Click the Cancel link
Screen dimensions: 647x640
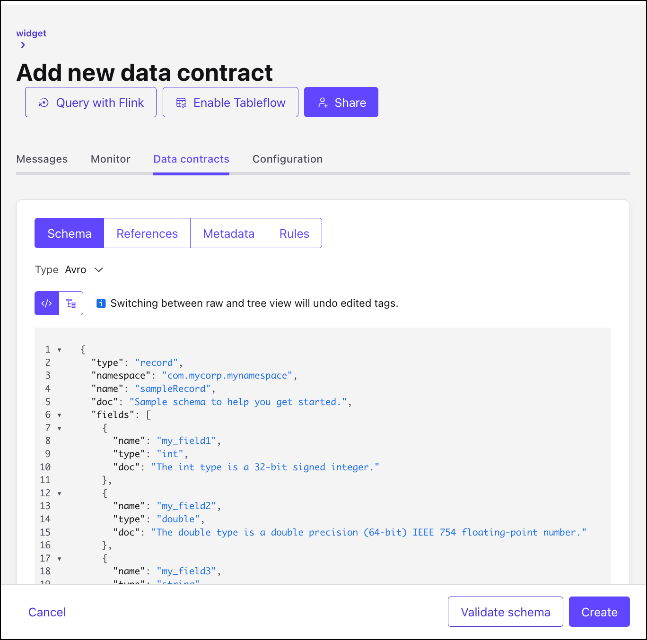click(47, 612)
